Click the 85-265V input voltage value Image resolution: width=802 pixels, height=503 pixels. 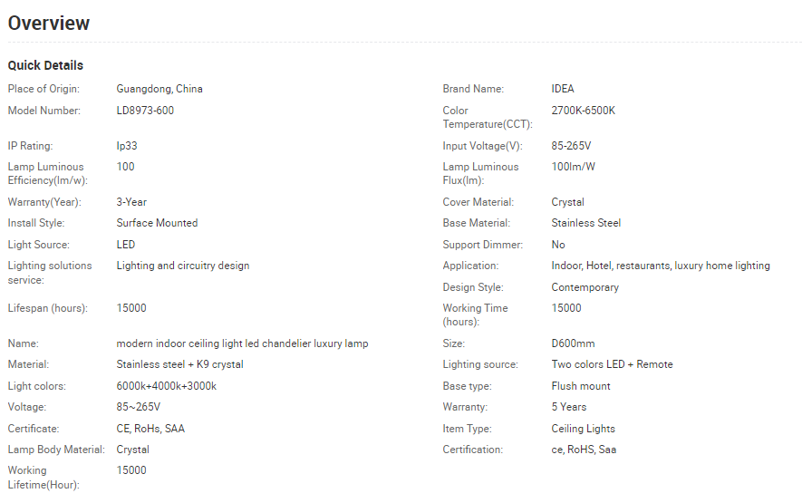coord(571,146)
